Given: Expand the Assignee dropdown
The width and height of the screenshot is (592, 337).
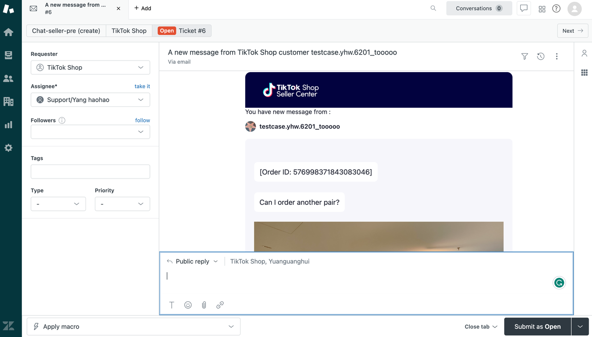Looking at the screenshot, I should [x=90, y=100].
